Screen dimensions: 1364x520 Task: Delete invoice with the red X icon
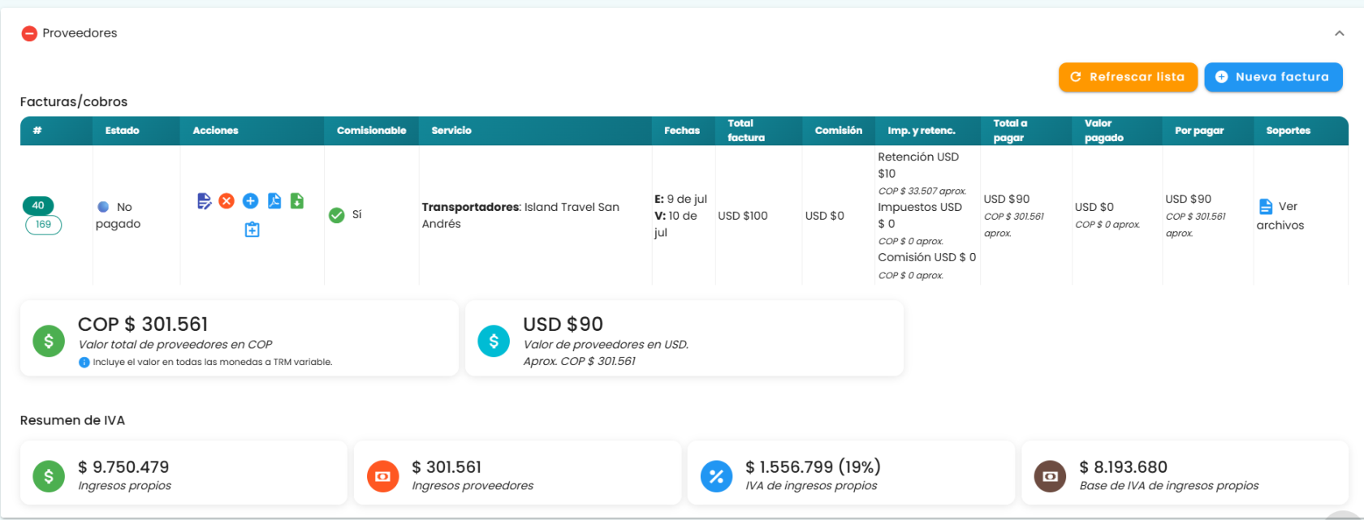pyautogui.click(x=227, y=200)
